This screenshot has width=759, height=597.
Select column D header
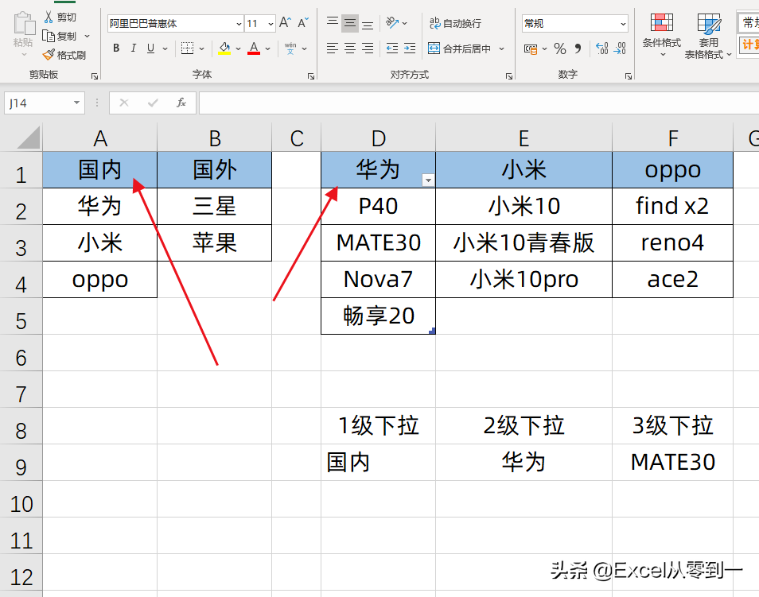[379, 138]
